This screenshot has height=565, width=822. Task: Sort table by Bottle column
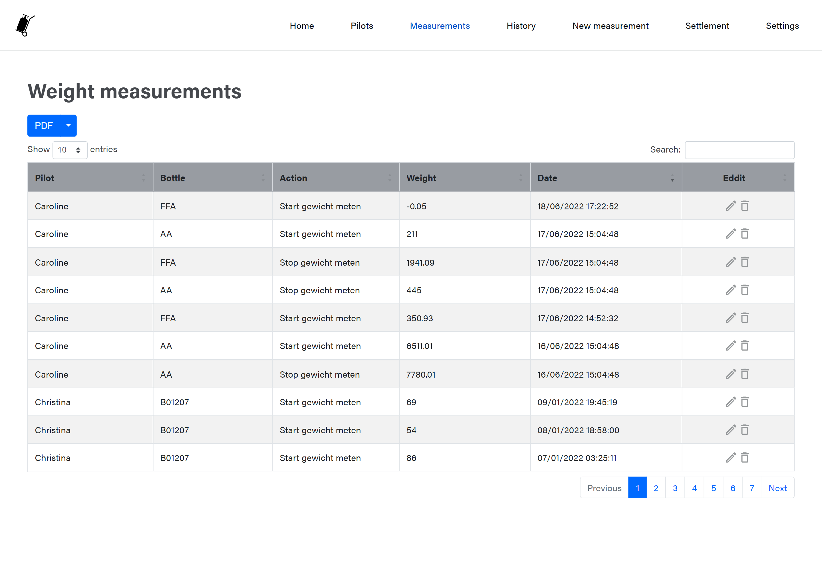tap(213, 178)
